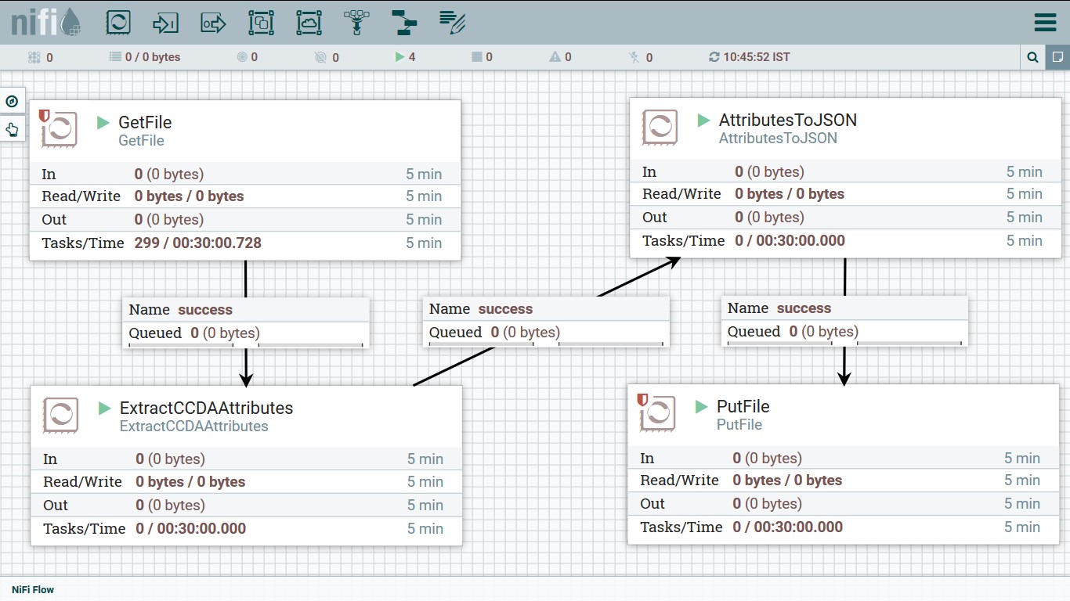
Task: Click the PutFile processor icon
Action: coord(657,413)
